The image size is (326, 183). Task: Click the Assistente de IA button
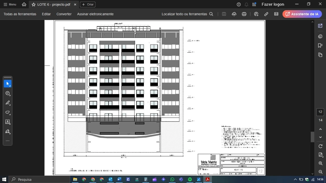302,14
